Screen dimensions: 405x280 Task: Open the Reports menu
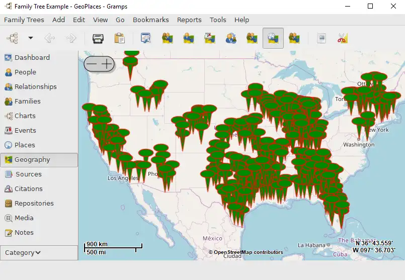coord(189,20)
